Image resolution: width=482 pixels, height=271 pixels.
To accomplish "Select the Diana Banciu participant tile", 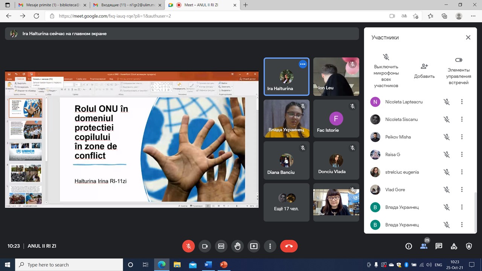I will click(287, 160).
